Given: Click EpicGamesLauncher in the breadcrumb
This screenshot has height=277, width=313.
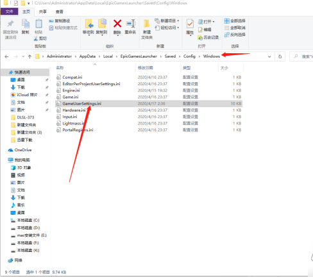Looking at the screenshot, I should [139, 56].
